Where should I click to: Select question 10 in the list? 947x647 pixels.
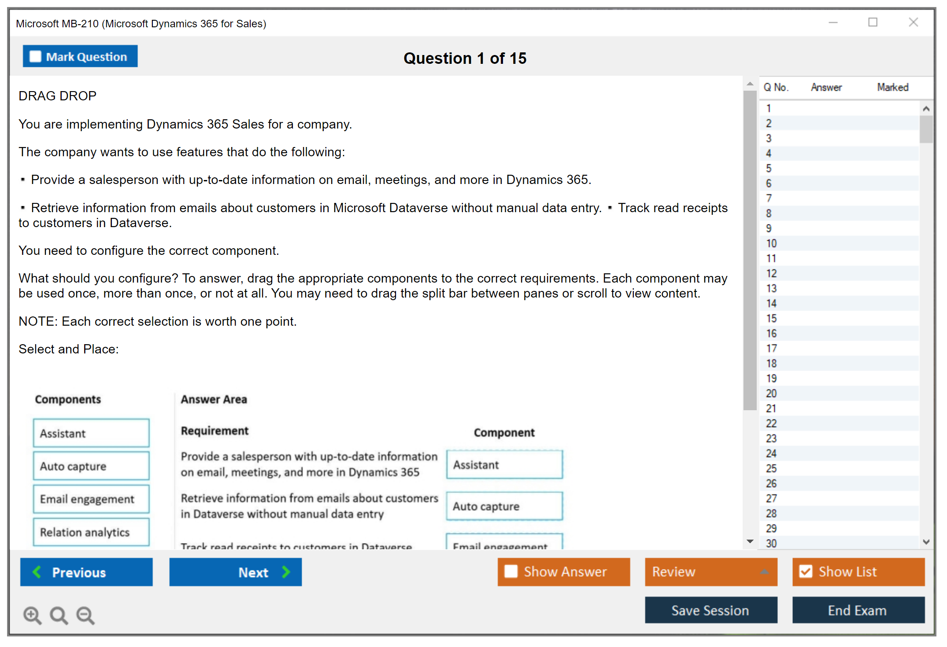(771, 243)
